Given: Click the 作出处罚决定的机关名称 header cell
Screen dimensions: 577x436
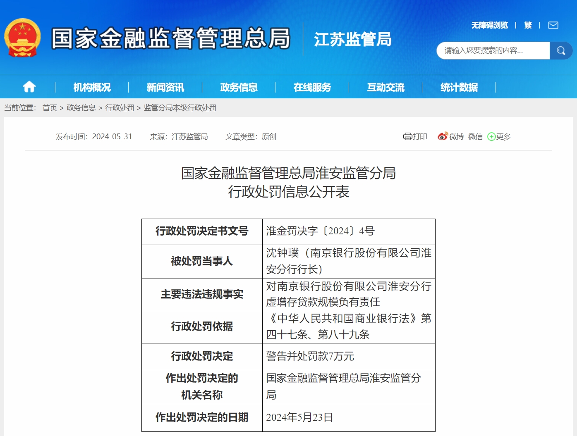Looking at the screenshot, I should pyautogui.click(x=202, y=387).
